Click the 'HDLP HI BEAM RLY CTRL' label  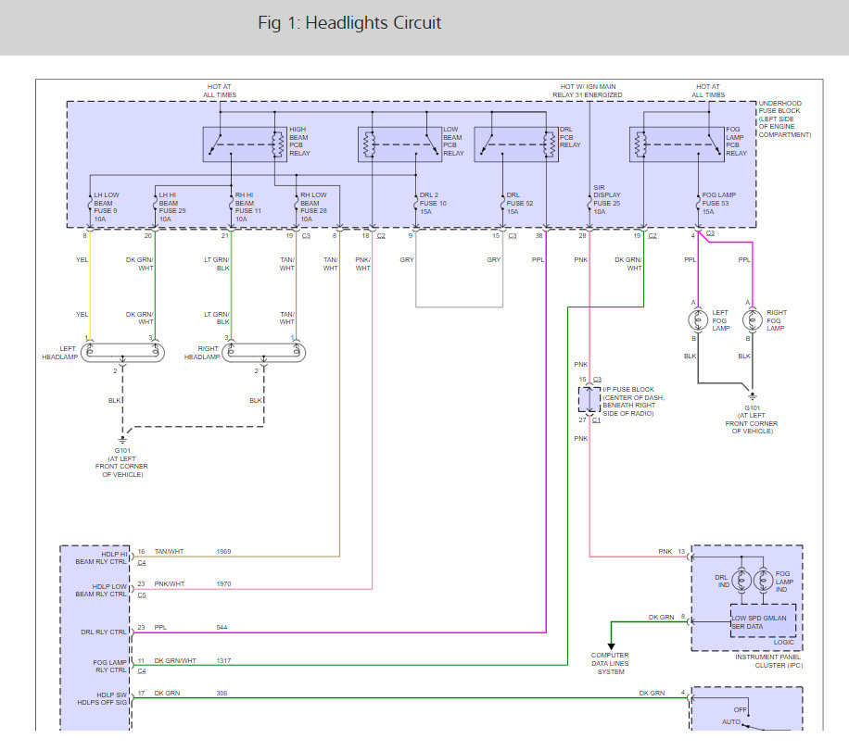[101, 557]
